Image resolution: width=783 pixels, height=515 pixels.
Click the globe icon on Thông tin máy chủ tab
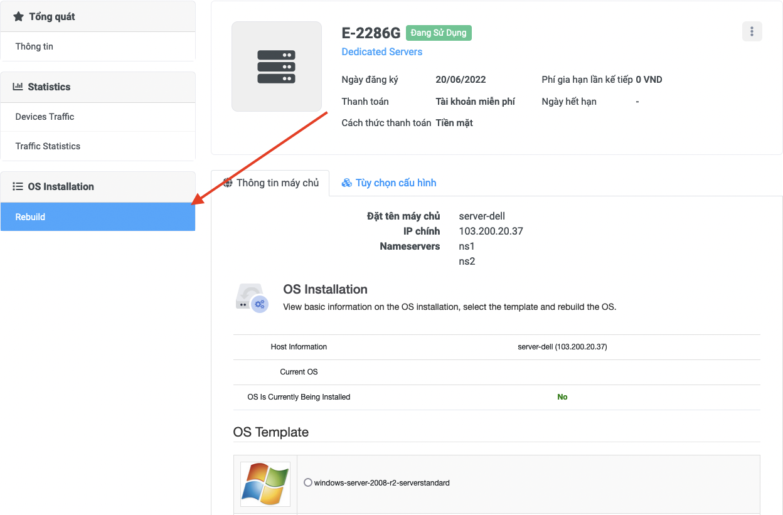(x=228, y=183)
